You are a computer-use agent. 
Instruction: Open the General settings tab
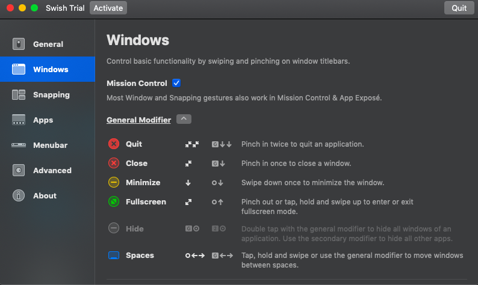tap(48, 44)
